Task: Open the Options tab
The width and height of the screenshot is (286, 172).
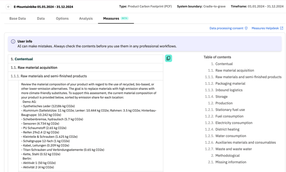Action: click(62, 18)
